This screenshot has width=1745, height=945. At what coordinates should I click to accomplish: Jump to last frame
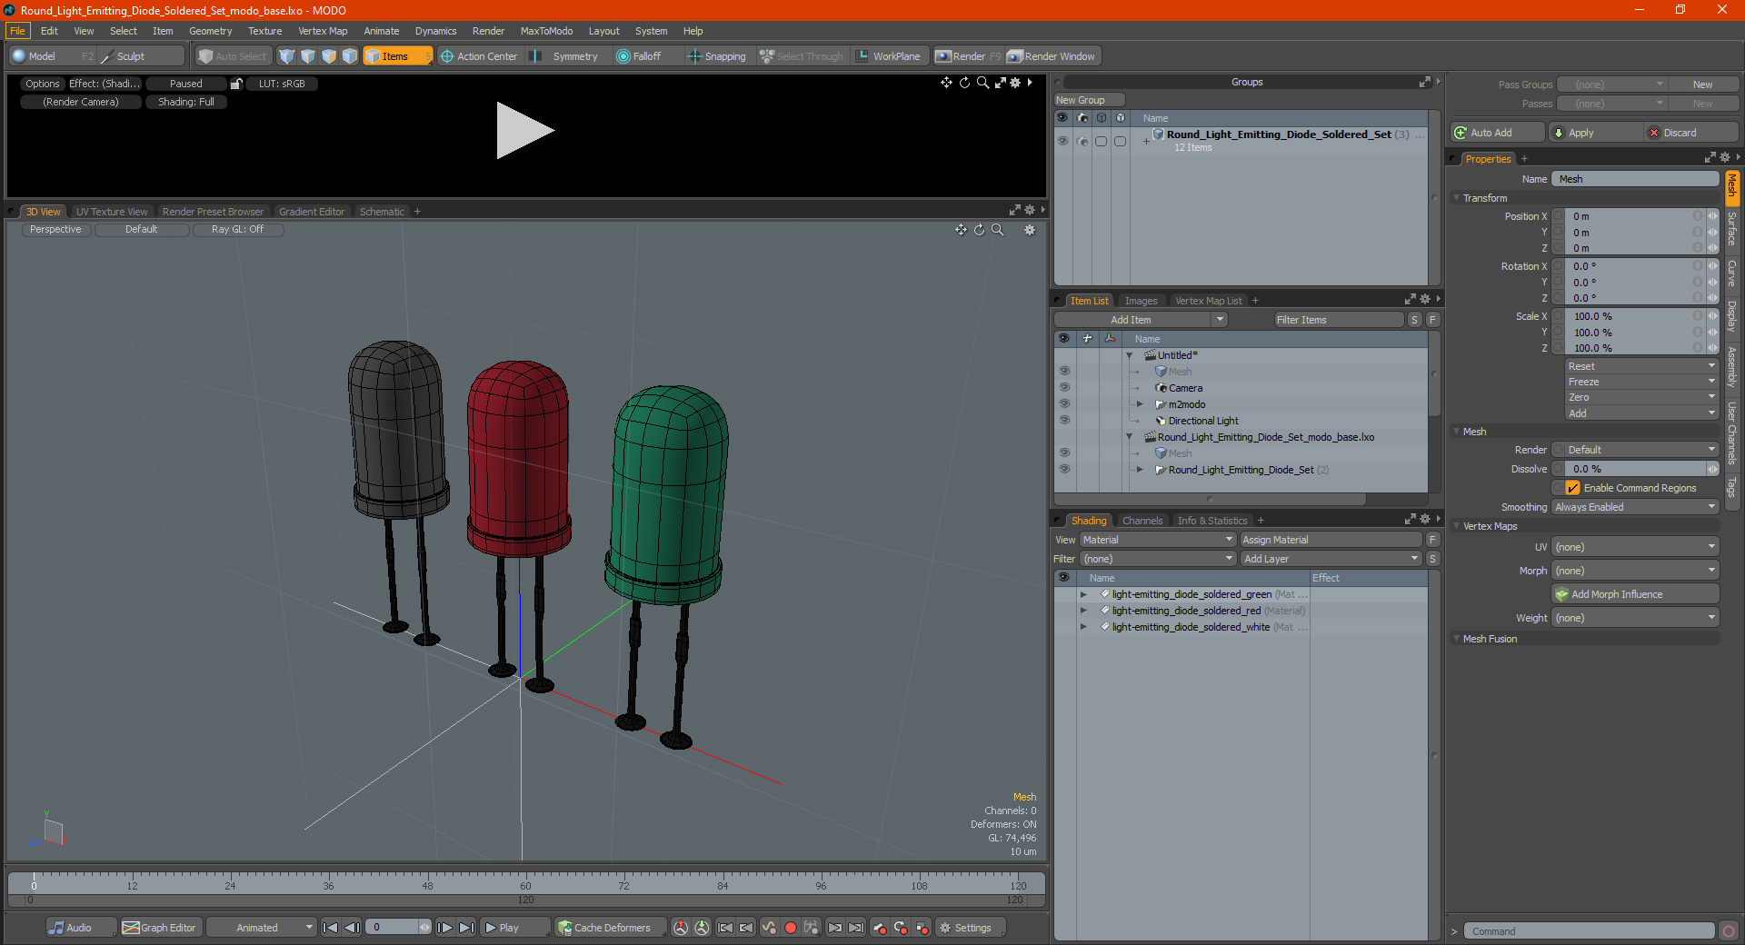point(466,928)
